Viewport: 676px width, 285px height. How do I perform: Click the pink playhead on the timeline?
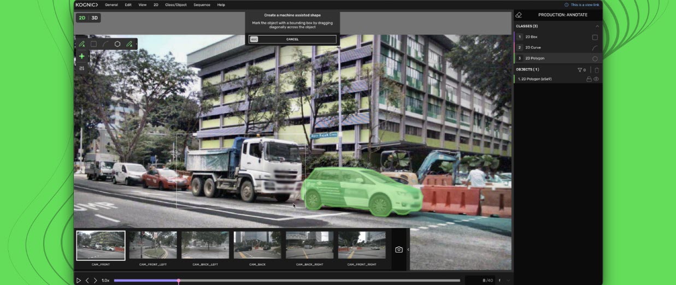pyautogui.click(x=178, y=281)
